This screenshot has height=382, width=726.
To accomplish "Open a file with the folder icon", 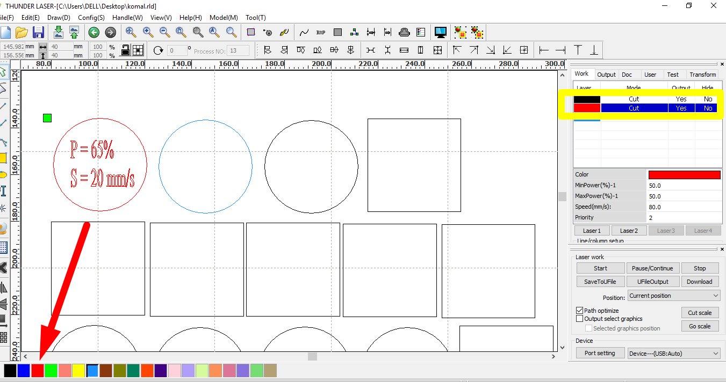I will pos(21,32).
